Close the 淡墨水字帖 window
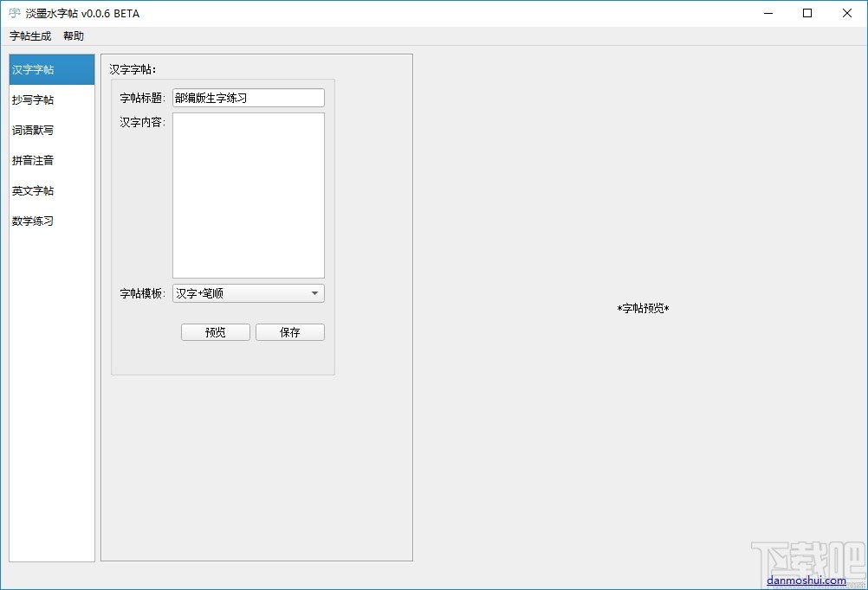868x590 pixels. 847,13
